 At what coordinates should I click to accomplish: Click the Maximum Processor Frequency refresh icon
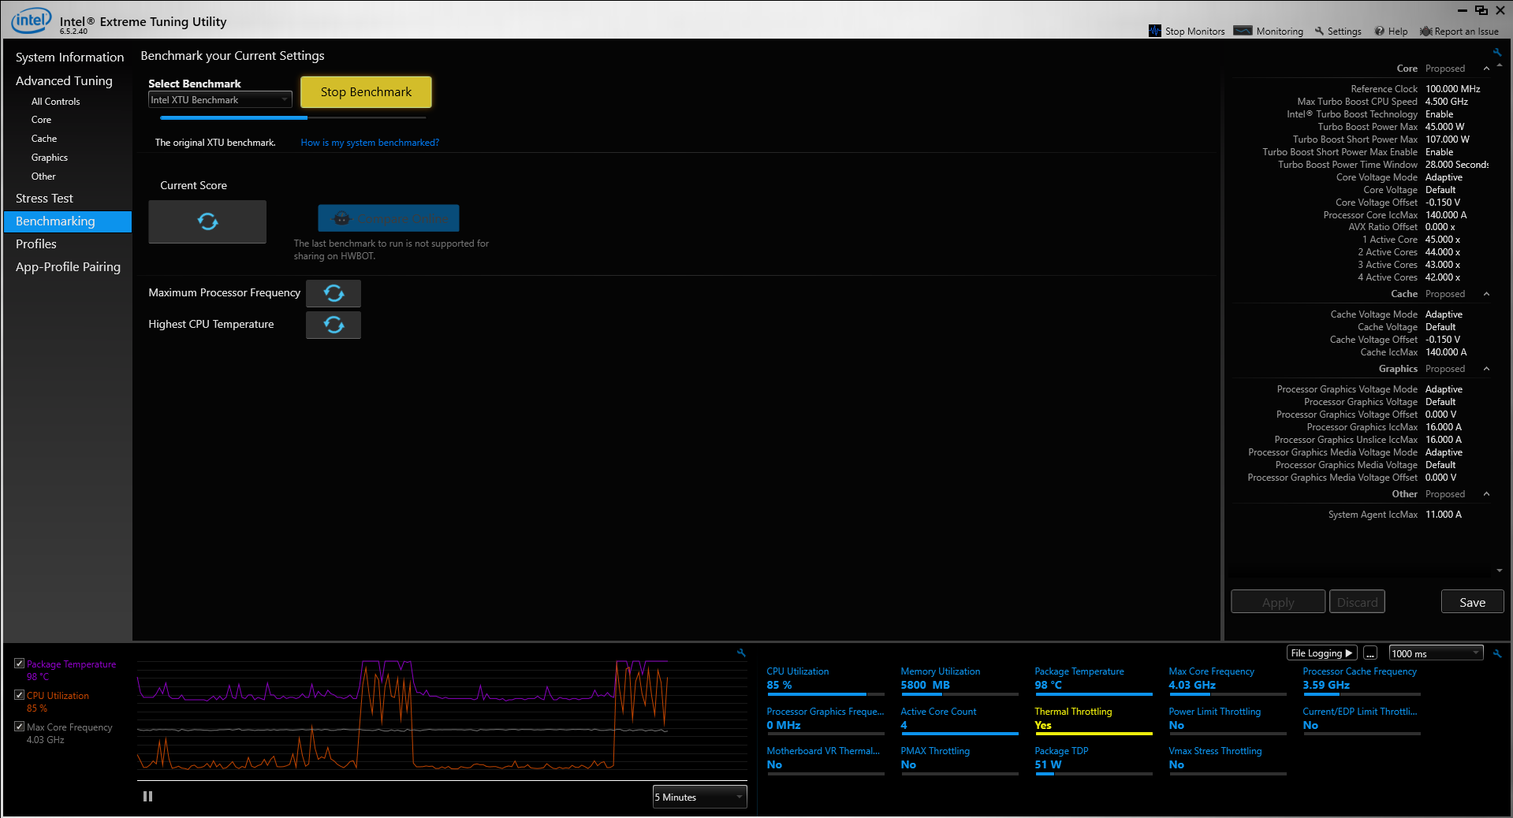coord(334,293)
